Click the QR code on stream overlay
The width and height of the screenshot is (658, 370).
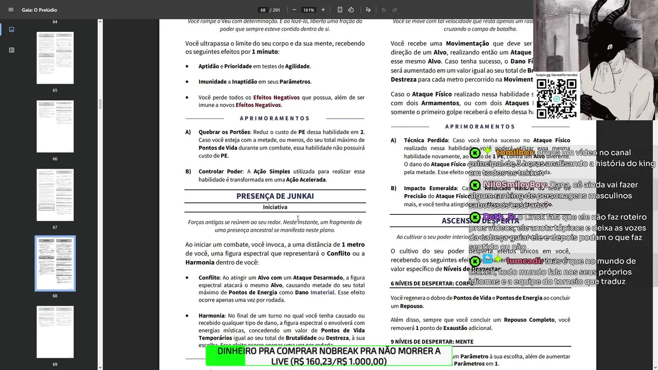tap(557, 99)
